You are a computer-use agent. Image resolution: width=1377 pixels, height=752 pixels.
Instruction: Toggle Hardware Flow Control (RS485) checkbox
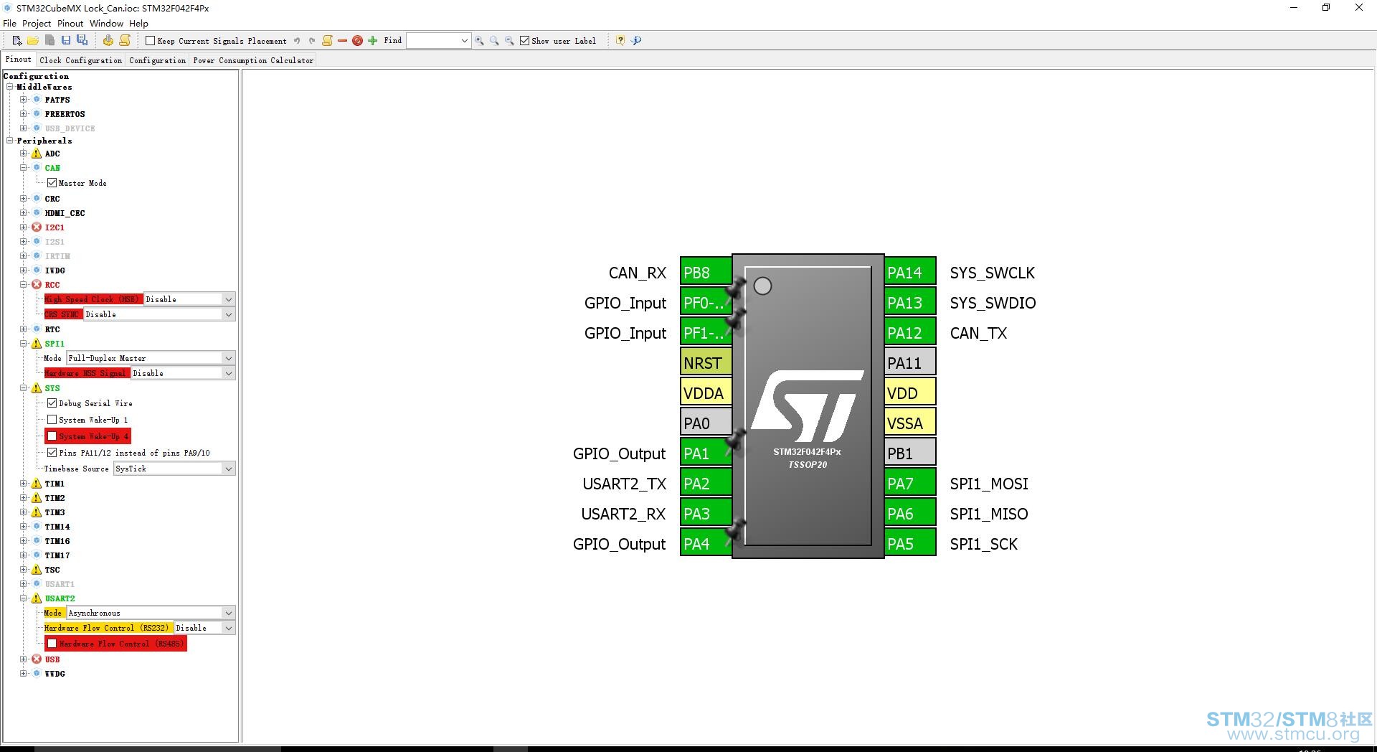pos(52,644)
